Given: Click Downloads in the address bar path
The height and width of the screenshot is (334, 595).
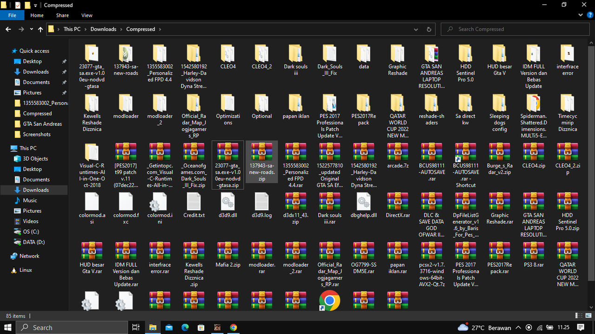Looking at the screenshot, I should click(103, 29).
